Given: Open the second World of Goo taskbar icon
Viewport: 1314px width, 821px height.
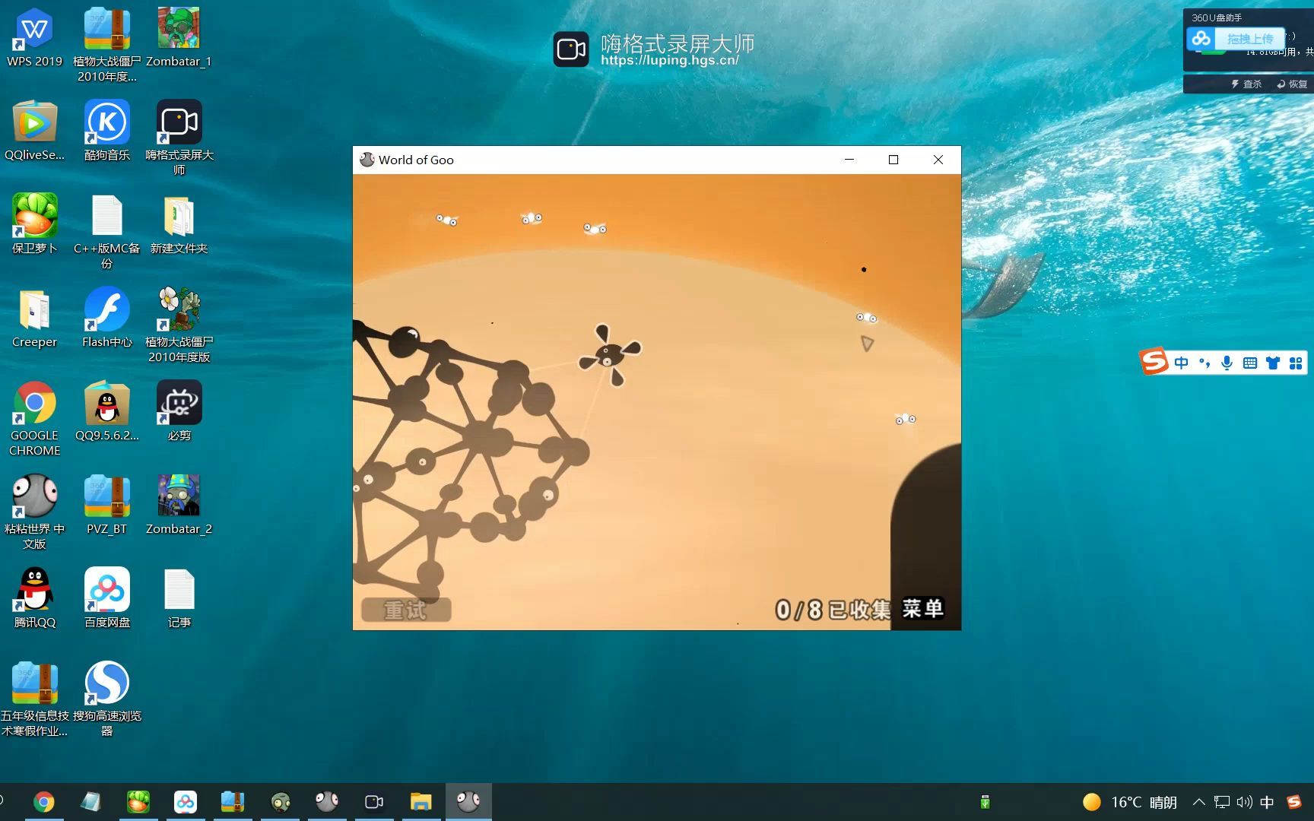Looking at the screenshot, I should point(327,802).
